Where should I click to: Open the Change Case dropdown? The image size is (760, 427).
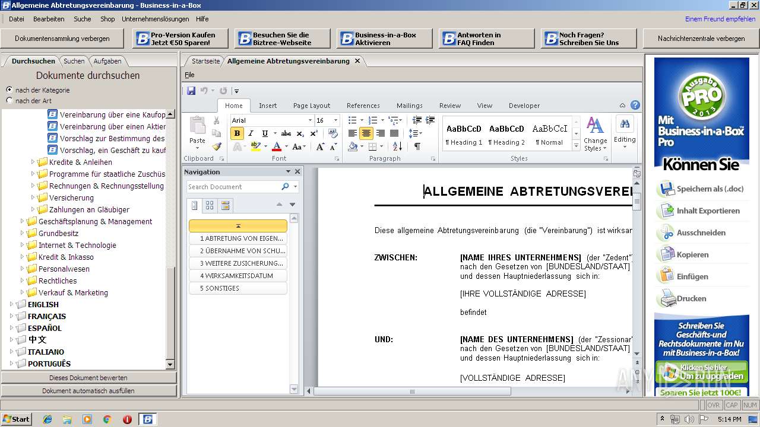(298, 146)
